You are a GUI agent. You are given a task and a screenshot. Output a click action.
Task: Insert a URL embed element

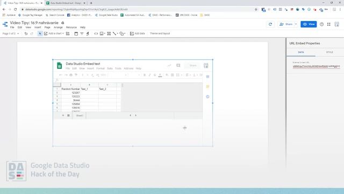click(96, 33)
